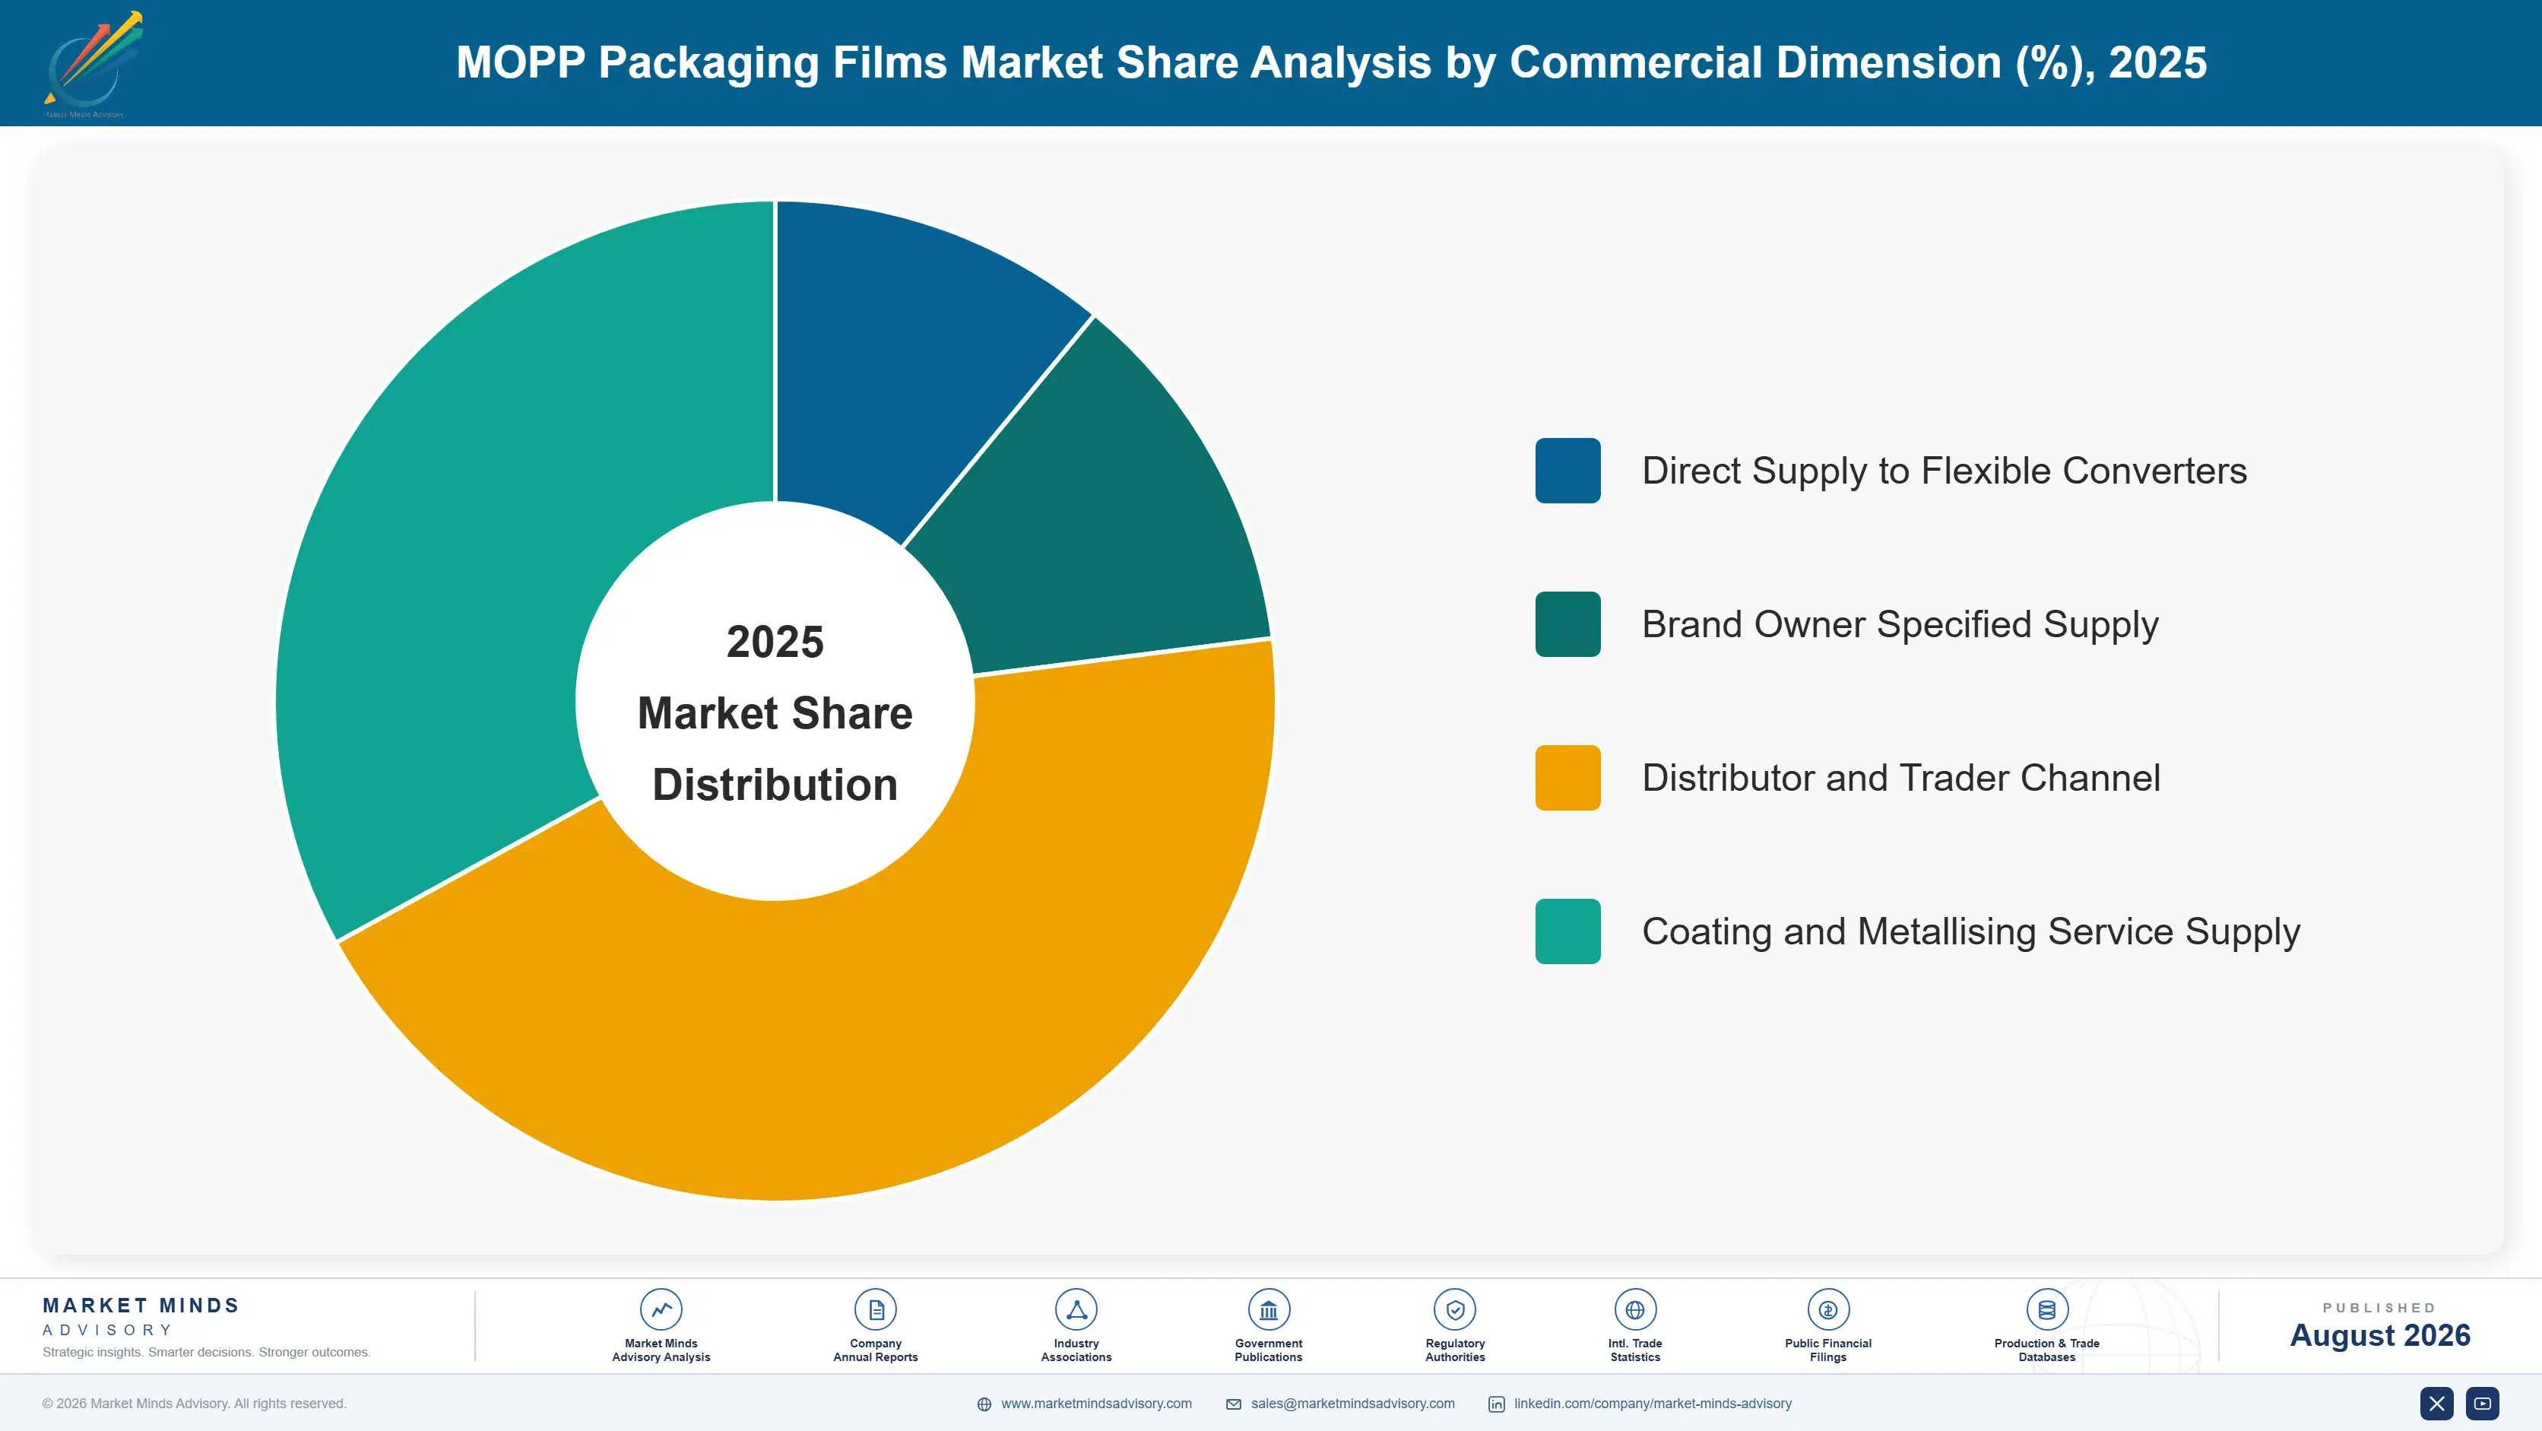Click the Intl. Trade Statistics globe icon

(x=1635, y=1309)
